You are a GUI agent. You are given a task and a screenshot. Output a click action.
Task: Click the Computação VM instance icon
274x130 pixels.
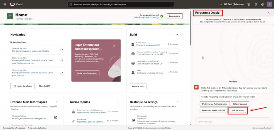click(x=133, y=45)
